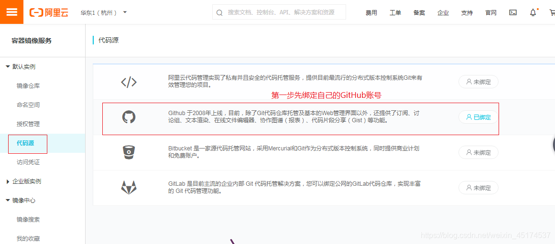Image resolution: width=555 pixels, height=244 pixels.
Task: Click the GitLab fox icon
Action: pyautogui.click(x=129, y=188)
